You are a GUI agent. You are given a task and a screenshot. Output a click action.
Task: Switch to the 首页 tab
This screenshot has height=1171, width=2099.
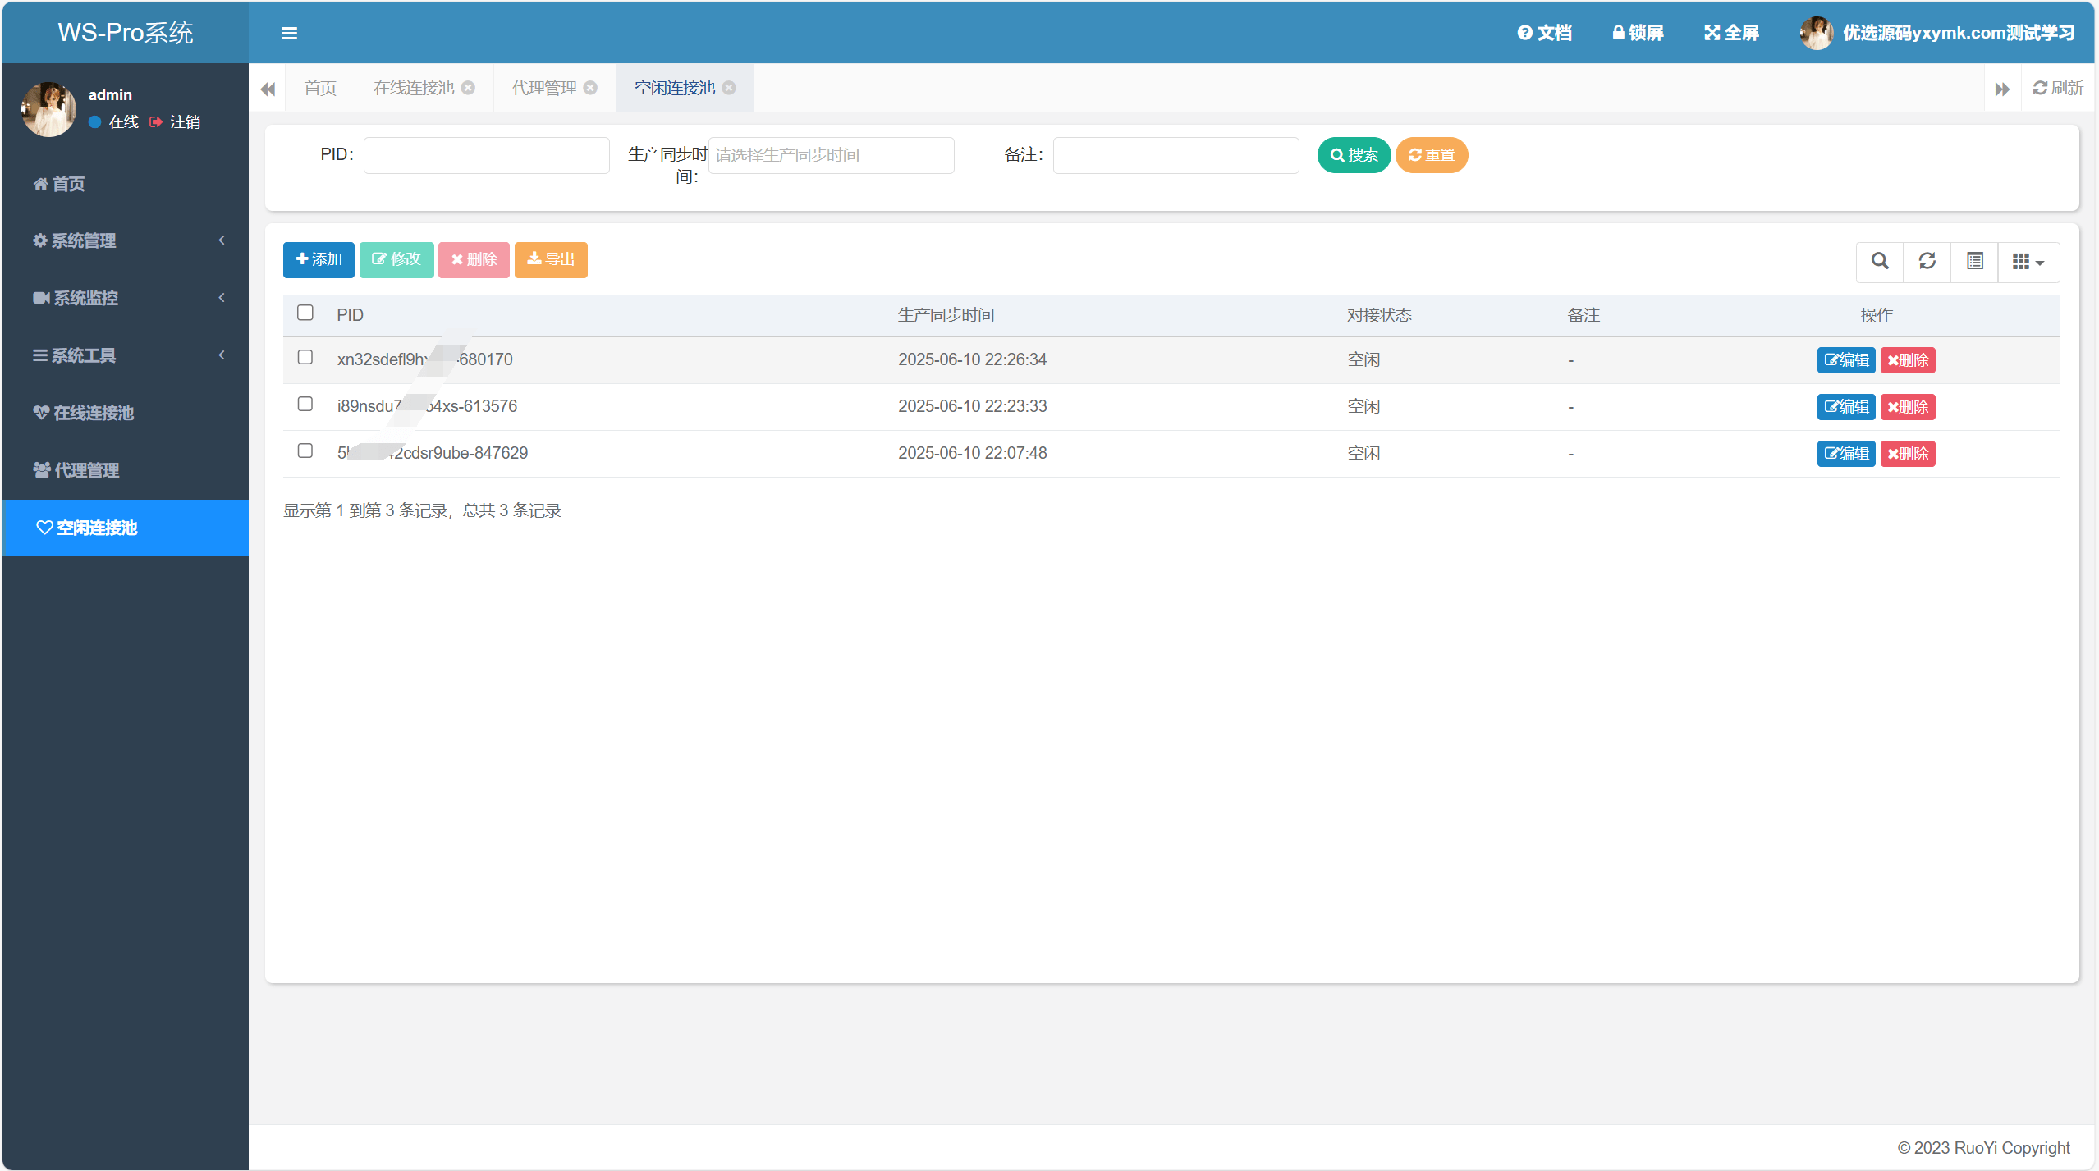pos(320,88)
